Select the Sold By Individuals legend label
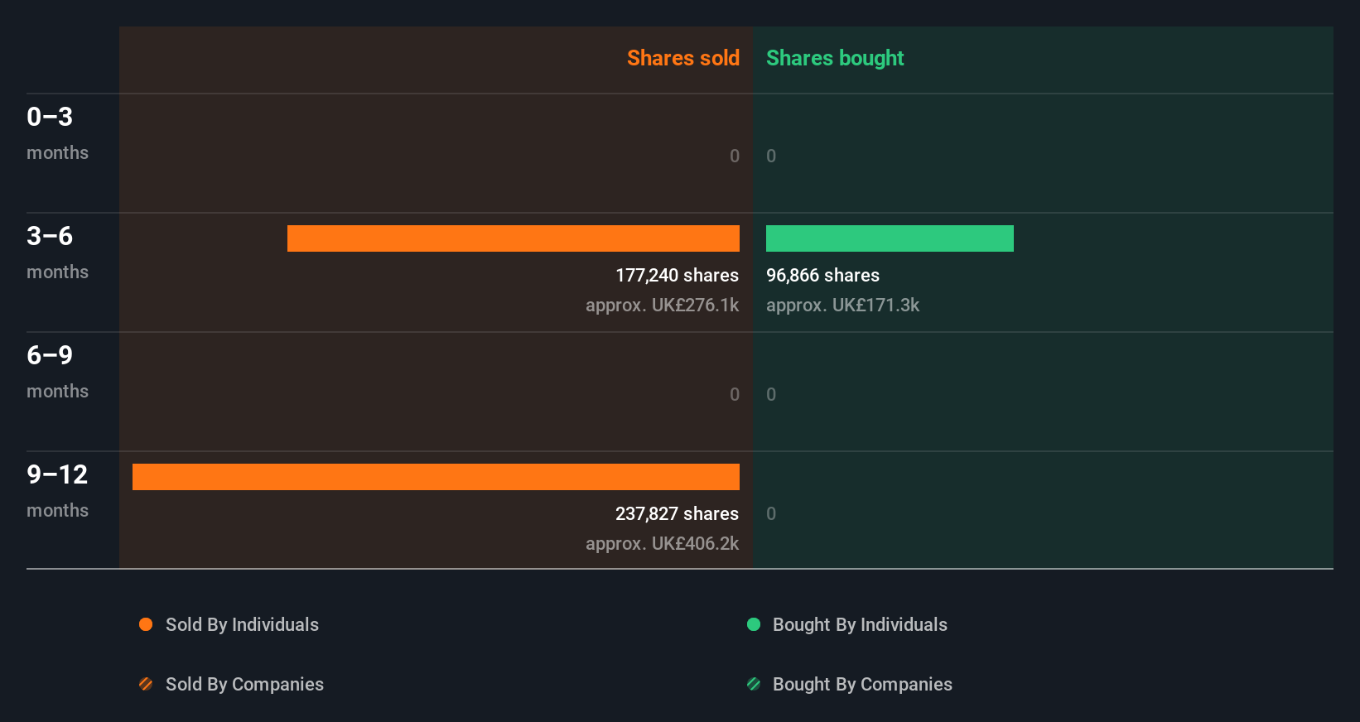1360x722 pixels. tap(242, 625)
